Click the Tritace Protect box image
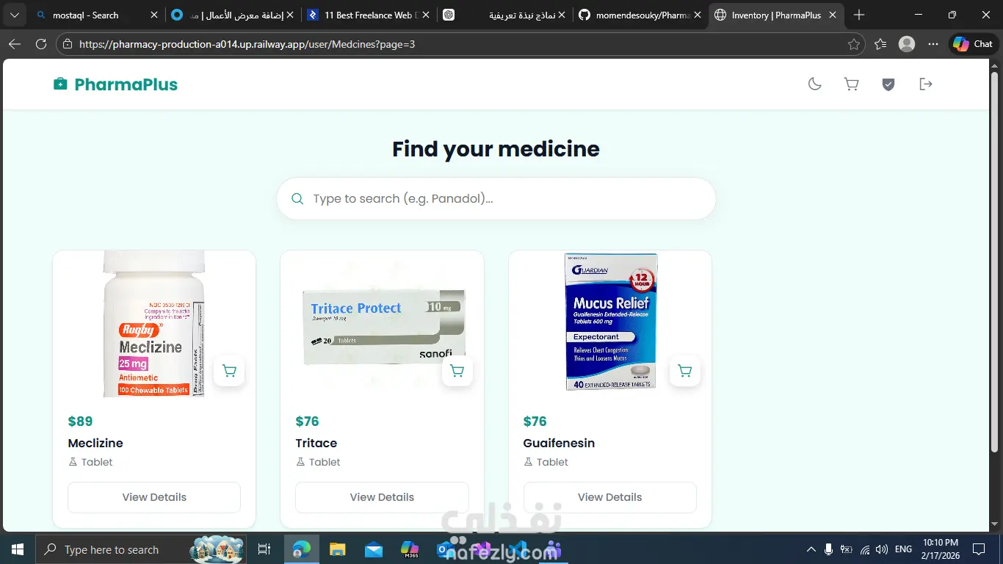The width and height of the screenshot is (1003, 564). [384, 327]
